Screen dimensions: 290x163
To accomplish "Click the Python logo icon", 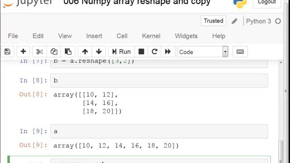I will (240, 3).
